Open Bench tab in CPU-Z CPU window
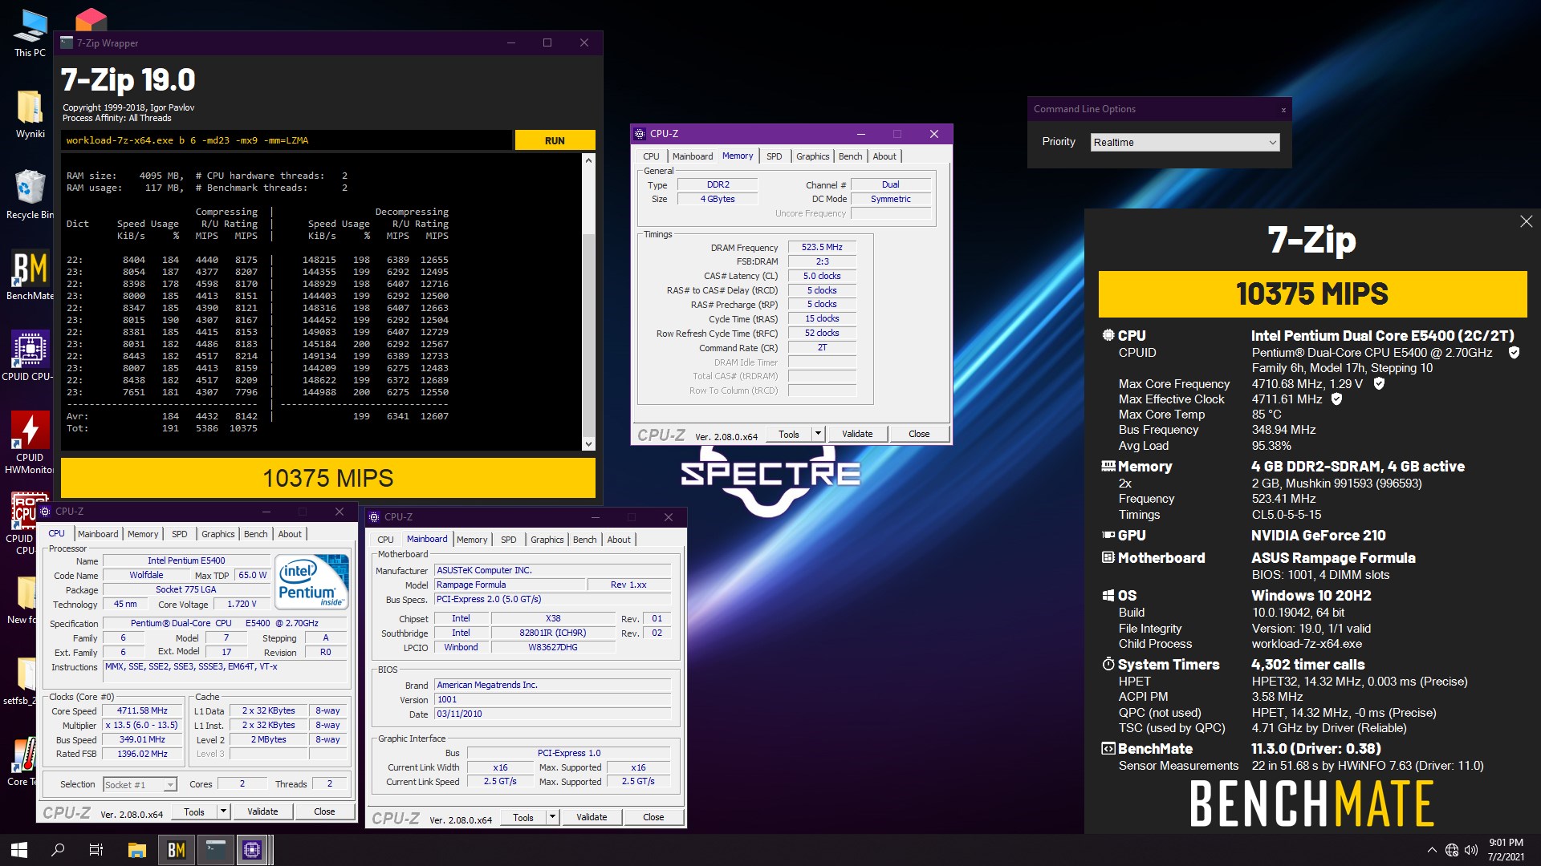The width and height of the screenshot is (1541, 866). tap(255, 534)
